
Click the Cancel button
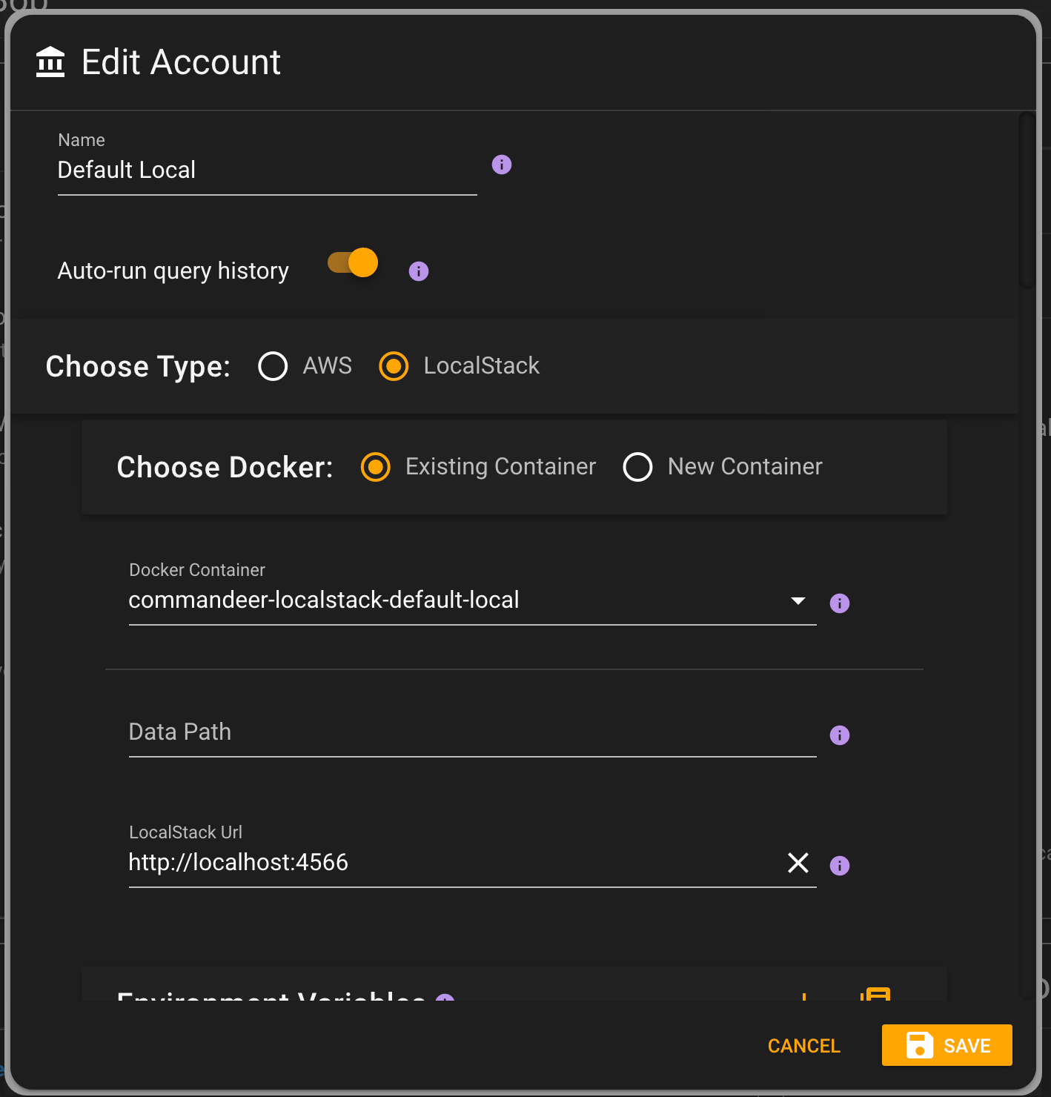(804, 1046)
